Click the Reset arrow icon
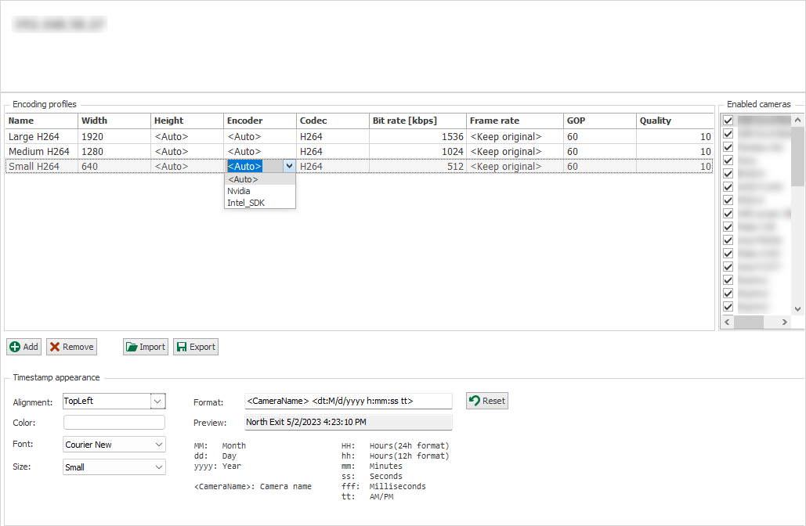The width and height of the screenshot is (806, 526). tap(474, 401)
